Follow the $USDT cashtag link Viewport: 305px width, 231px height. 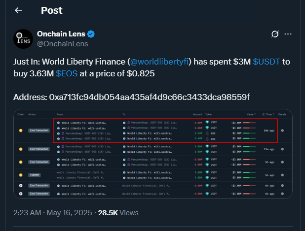tap(267, 63)
